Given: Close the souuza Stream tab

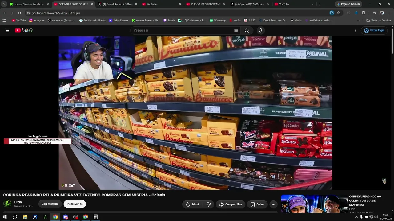Looking at the screenshot, I should 48,4.
